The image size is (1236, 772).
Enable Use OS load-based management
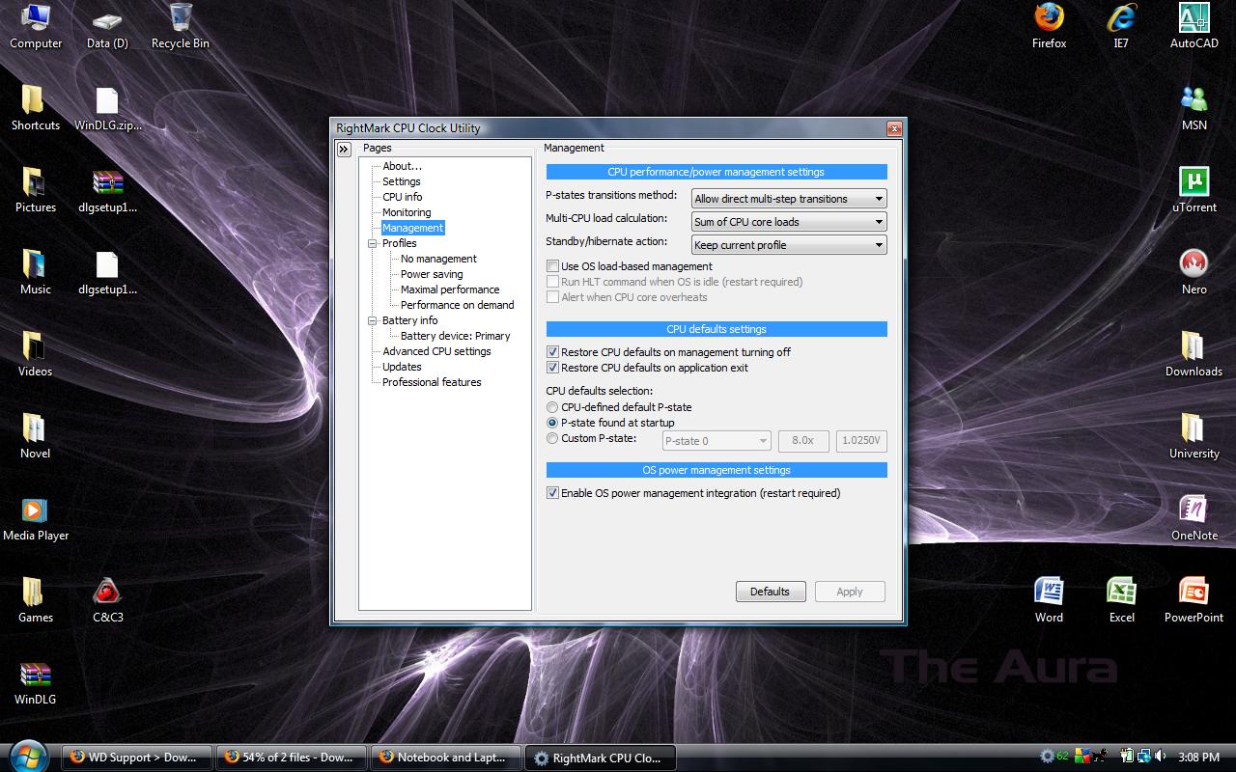630,266
